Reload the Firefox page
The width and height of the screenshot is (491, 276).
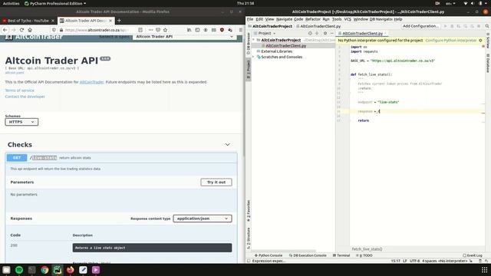21,30
